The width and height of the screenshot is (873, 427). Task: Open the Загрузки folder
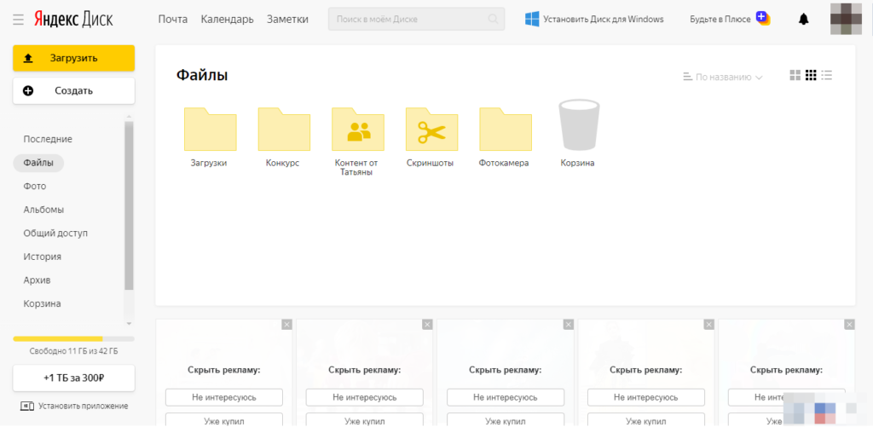tap(210, 130)
